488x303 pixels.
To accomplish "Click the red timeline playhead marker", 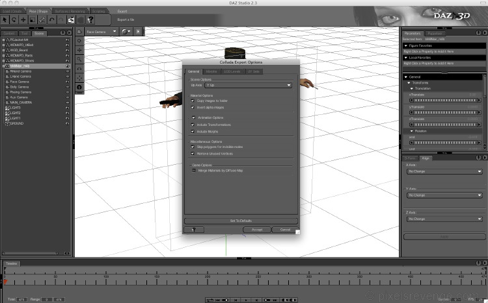I will pyautogui.click(x=5, y=282).
